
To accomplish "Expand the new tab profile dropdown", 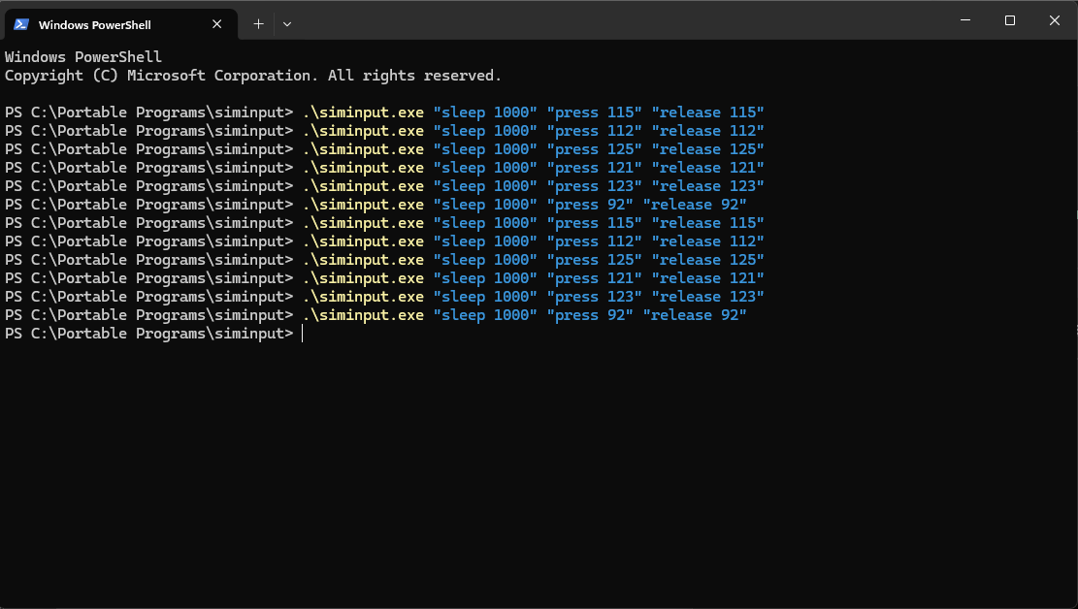I will tap(287, 24).
